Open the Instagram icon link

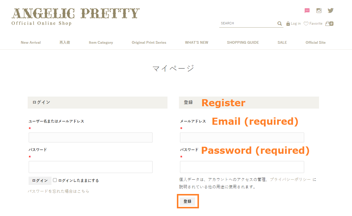(x=319, y=11)
